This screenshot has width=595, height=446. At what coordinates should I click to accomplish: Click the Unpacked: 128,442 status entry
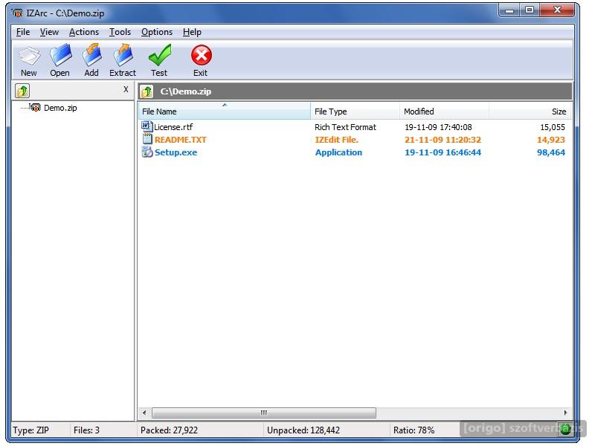coord(303,430)
